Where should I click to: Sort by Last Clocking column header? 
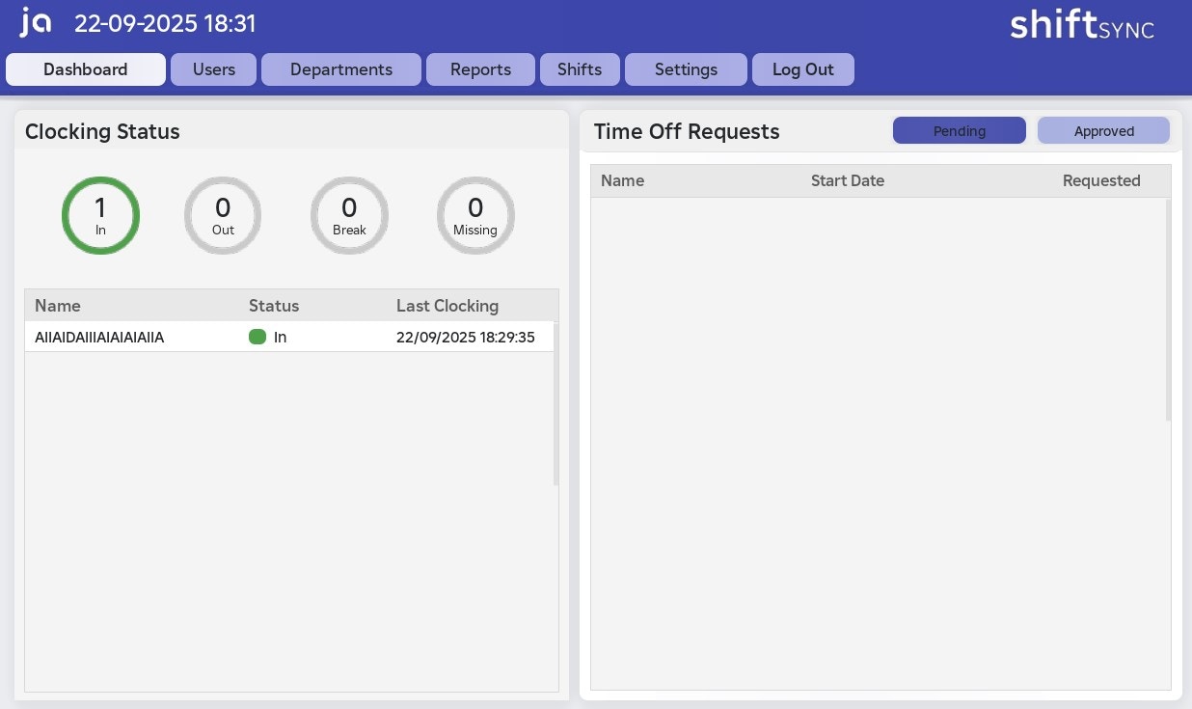[447, 306]
